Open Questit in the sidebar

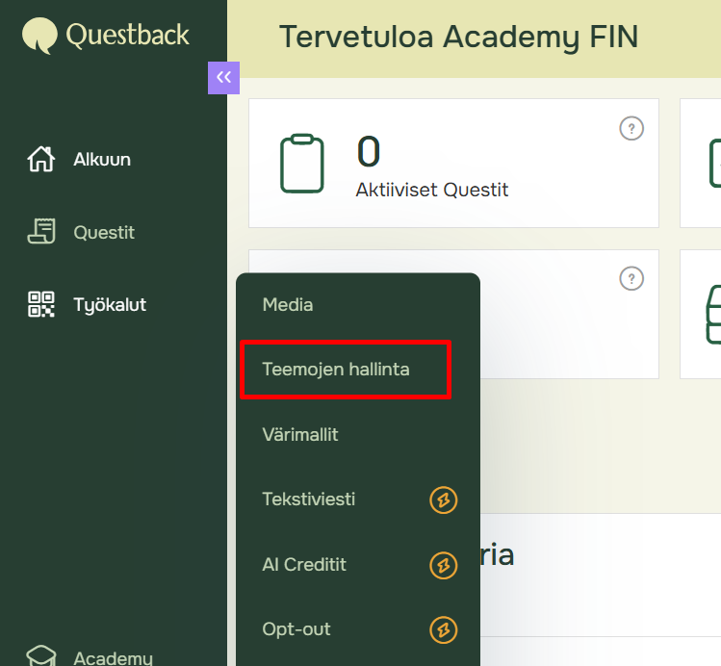tap(104, 232)
